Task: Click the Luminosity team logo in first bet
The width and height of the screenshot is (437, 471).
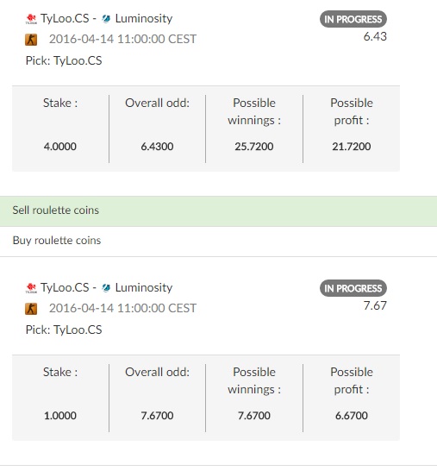Action: click(106, 19)
